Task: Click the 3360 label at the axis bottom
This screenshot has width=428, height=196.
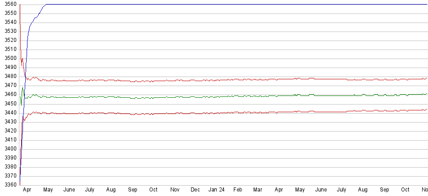Action: pyautogui.click(x=9, y=185)
